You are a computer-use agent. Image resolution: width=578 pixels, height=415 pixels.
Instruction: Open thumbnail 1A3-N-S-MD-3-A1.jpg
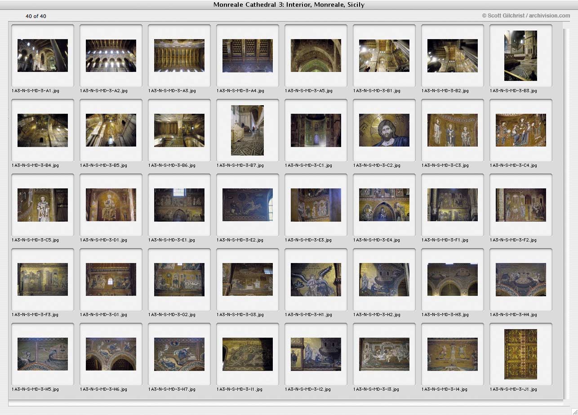43,55
